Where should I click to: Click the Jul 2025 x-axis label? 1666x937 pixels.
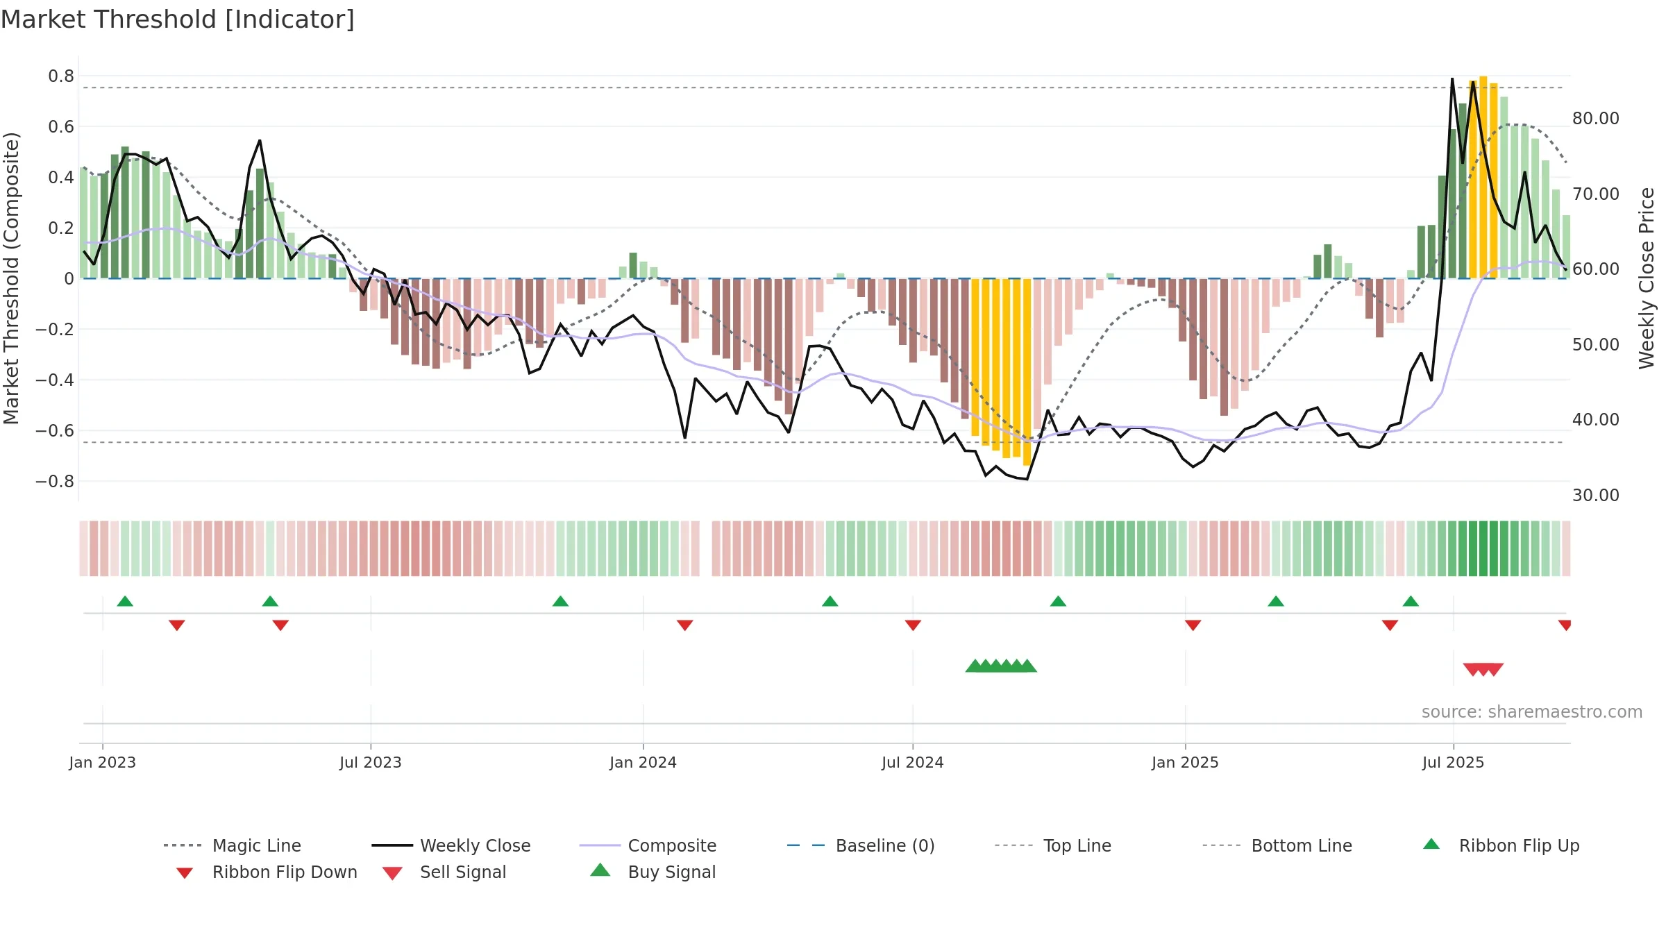pyautogui.click(x=1453, y=762)
